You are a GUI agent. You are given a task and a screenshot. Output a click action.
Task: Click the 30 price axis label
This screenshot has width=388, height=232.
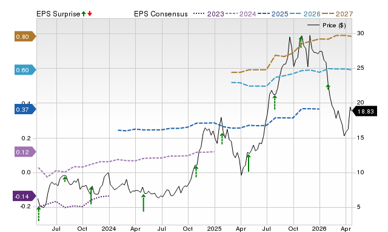pos(361,33)
